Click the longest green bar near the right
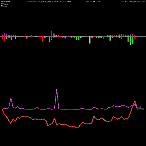146x146 pixels. pos(130,41)
